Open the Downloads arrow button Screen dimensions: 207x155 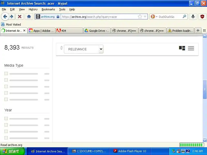193,17
